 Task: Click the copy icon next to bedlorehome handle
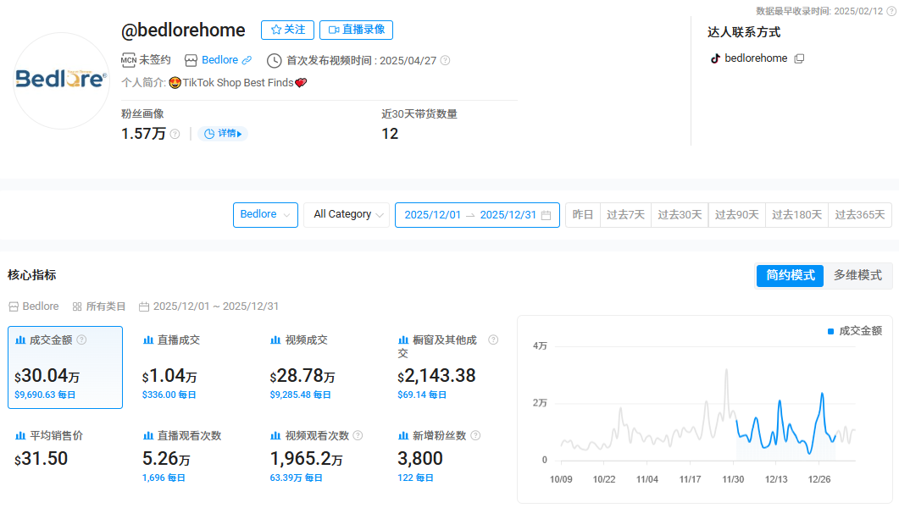click(x=798, y=58)
